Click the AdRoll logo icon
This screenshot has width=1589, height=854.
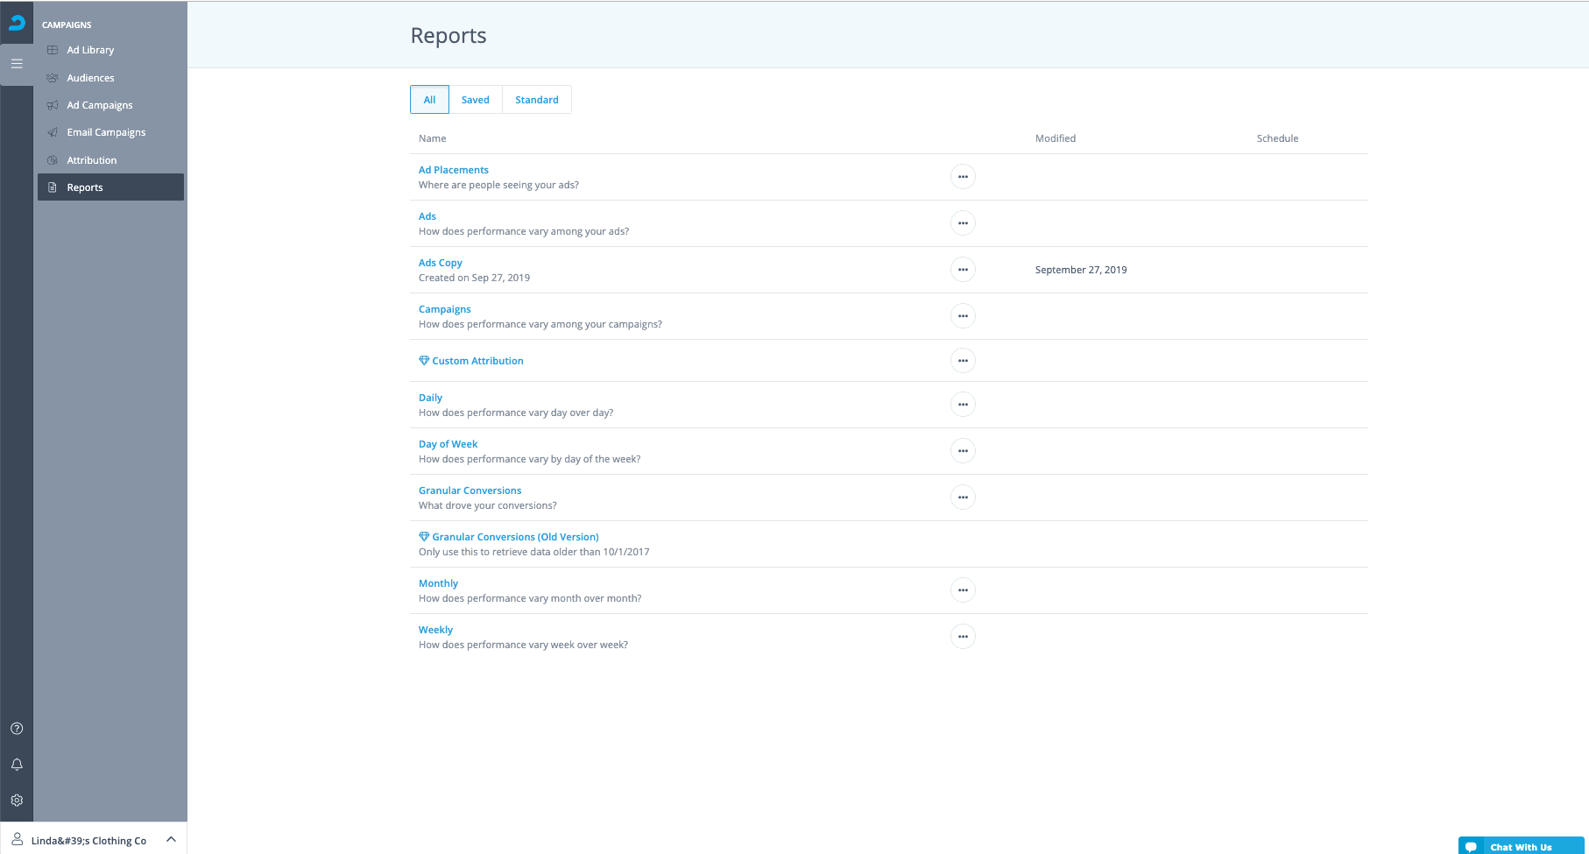tap(17, 23)
